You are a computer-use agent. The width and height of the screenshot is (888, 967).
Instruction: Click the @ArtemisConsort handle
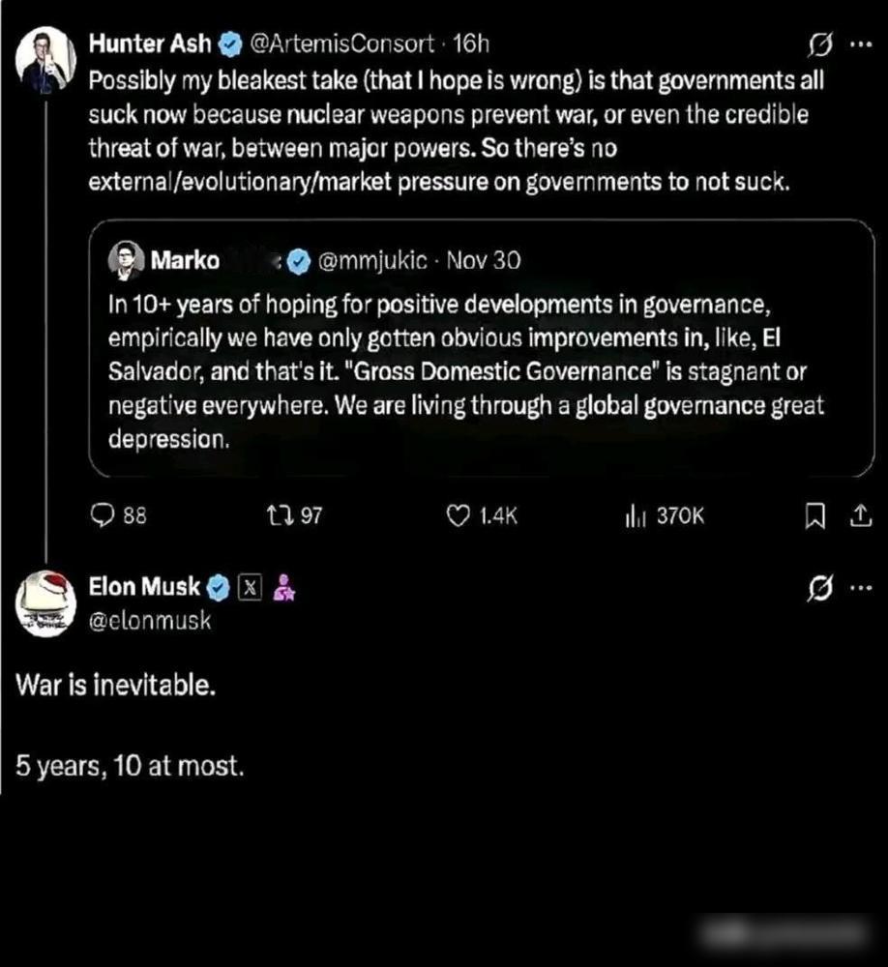click(x=341, y=44)
